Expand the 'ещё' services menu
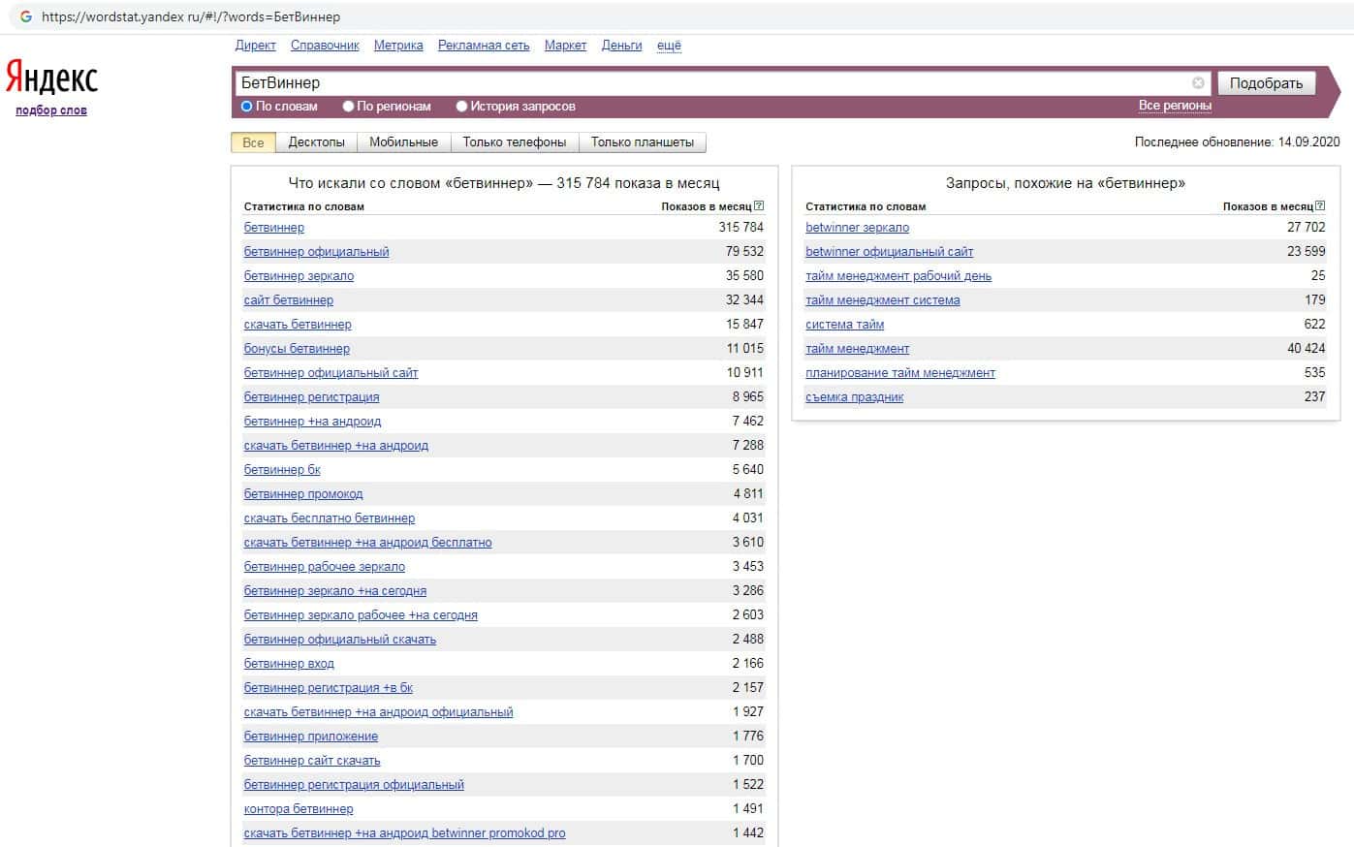The image size is (1354, 847). coord(669,46)
